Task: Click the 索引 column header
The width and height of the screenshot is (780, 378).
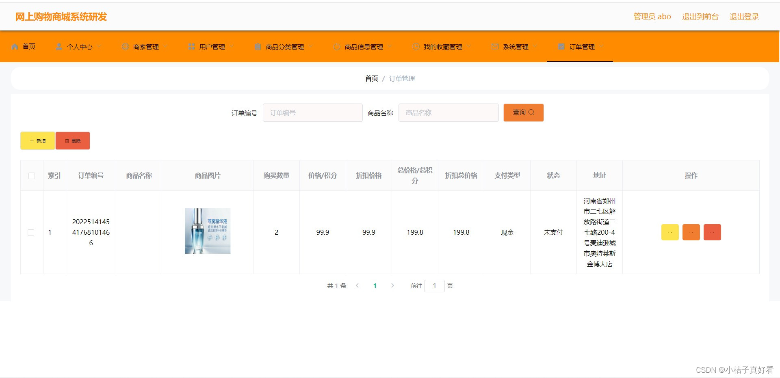Action: tap(54, 175)
